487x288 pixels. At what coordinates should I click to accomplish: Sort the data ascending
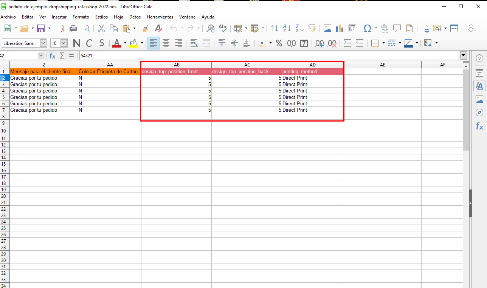tap(287, 28)
